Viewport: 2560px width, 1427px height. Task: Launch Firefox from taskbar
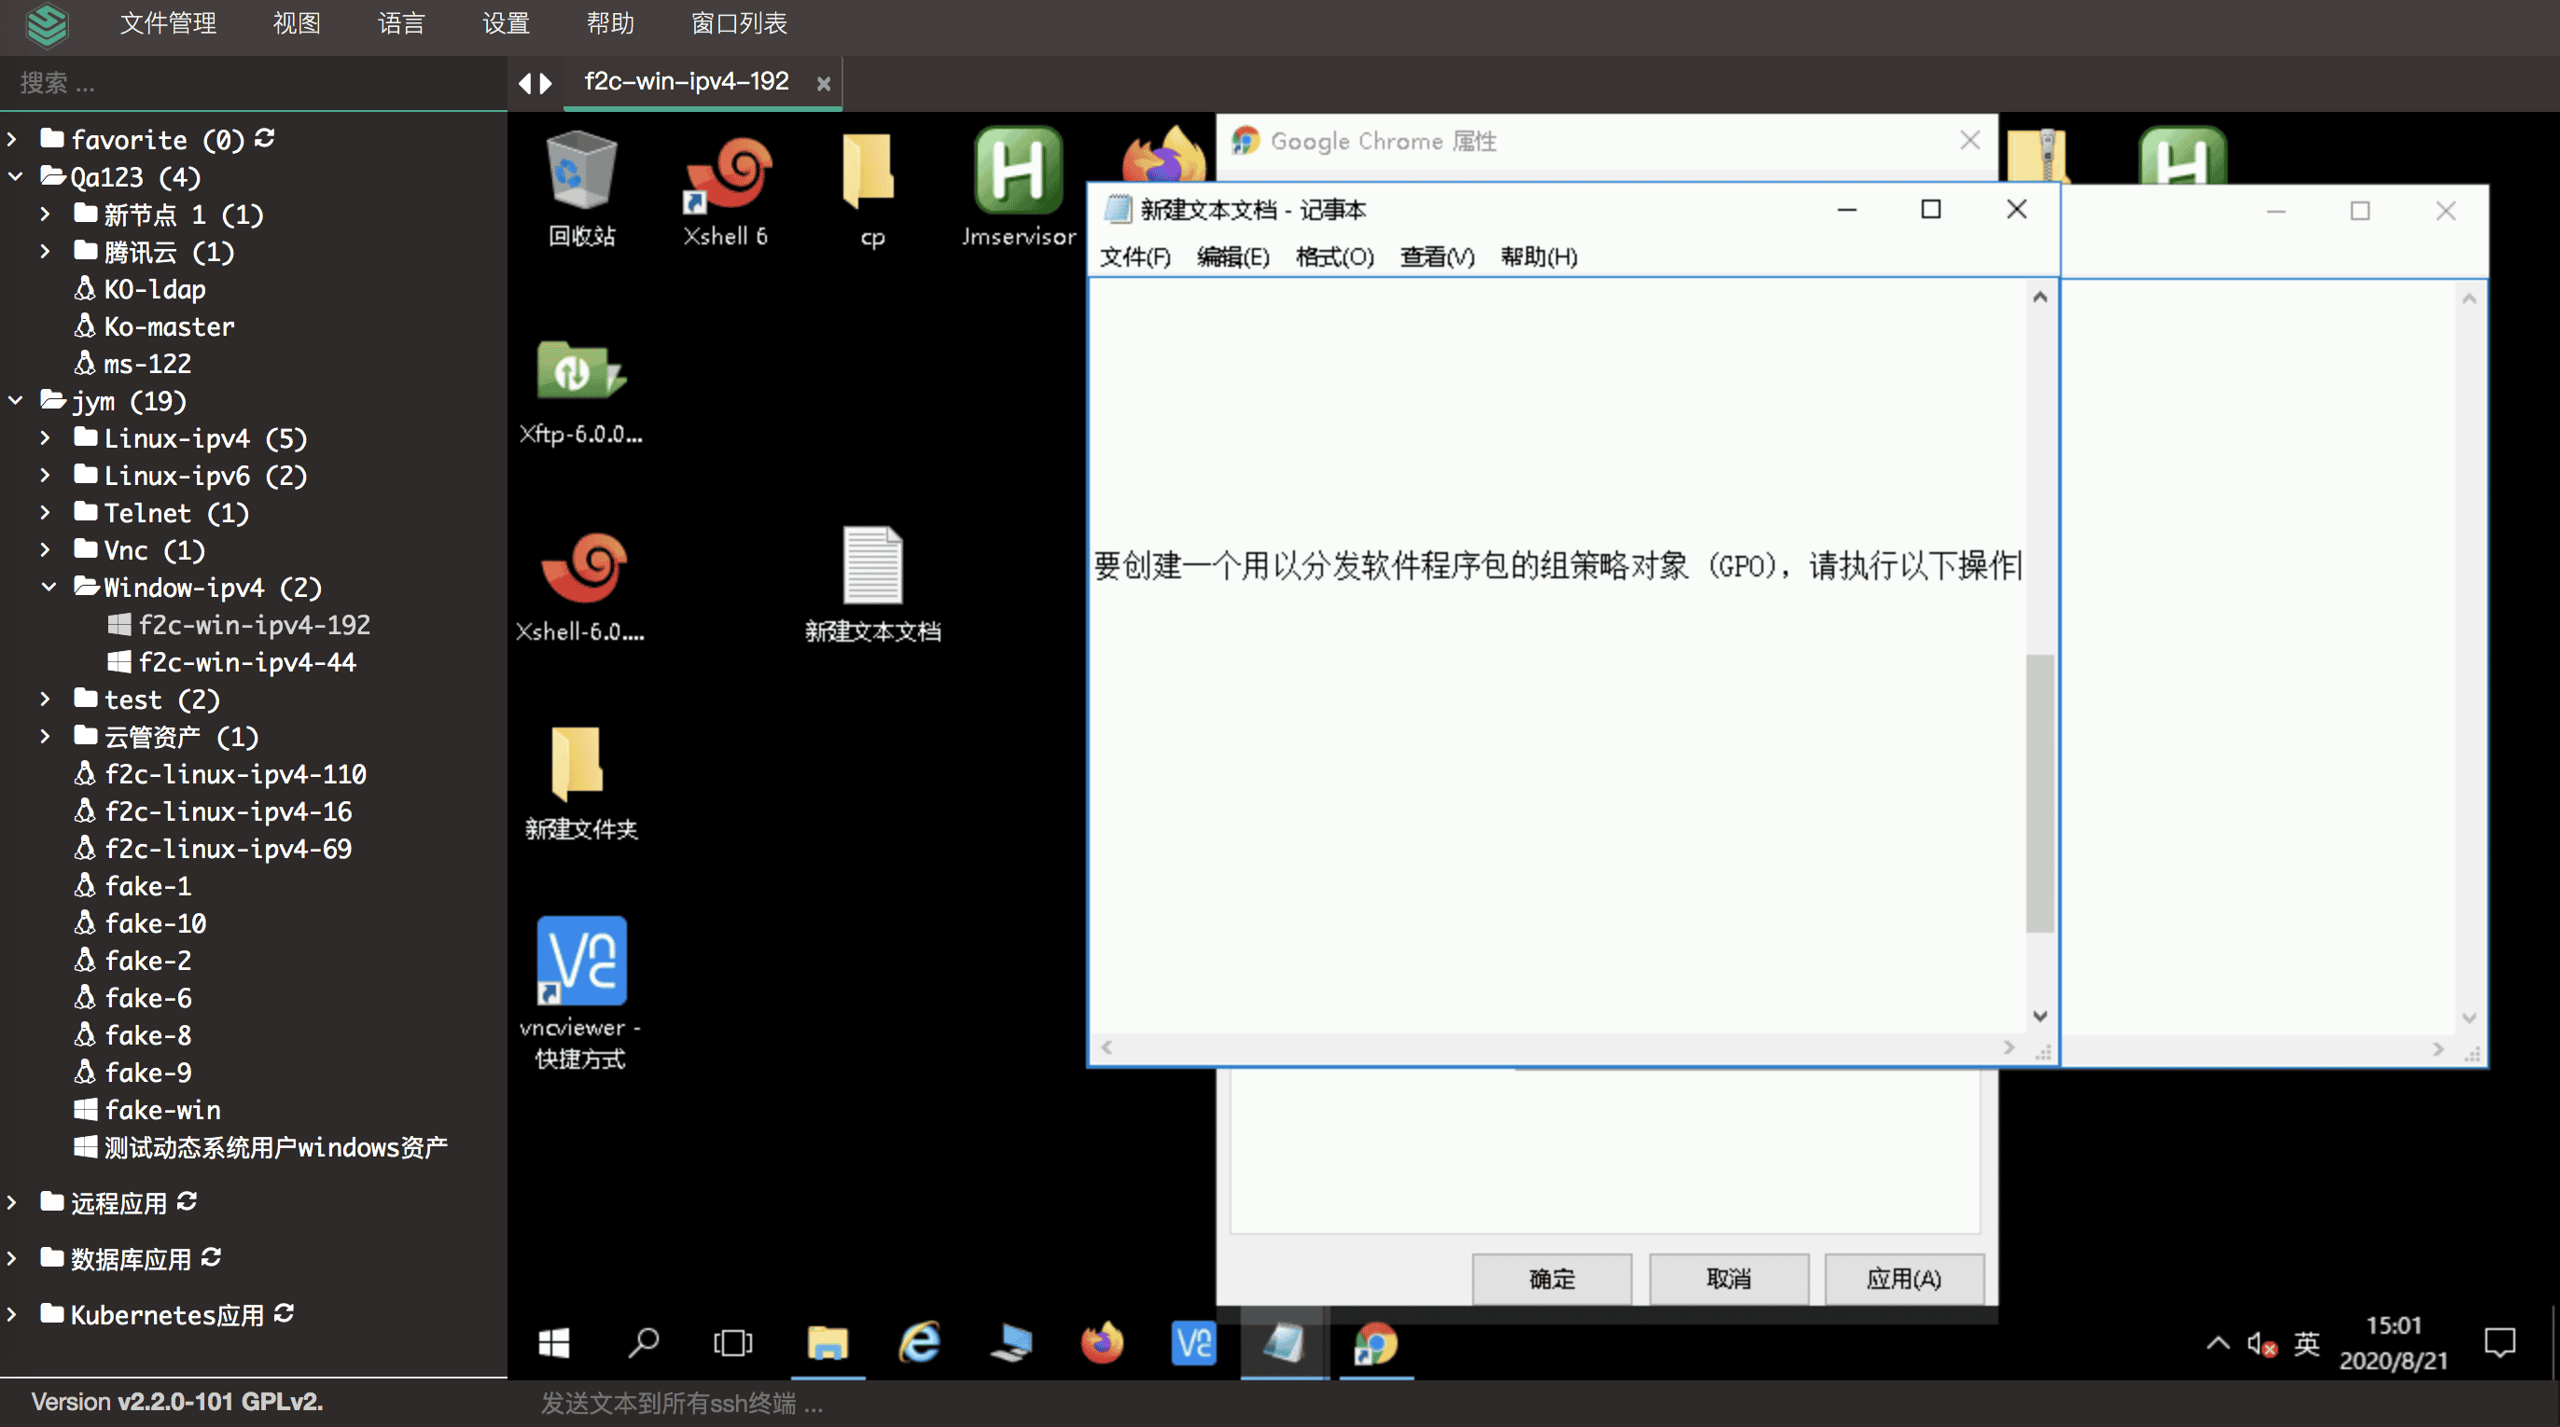coord(1101,1344)
